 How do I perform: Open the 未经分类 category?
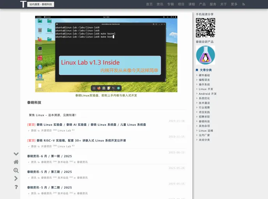[204, 140]
